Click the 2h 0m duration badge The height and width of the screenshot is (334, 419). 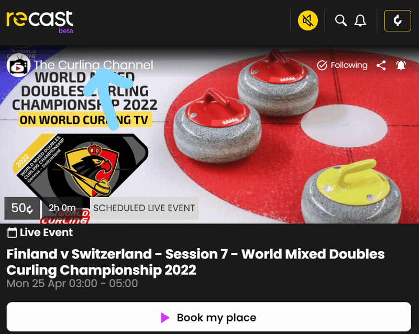coord(62,208)
